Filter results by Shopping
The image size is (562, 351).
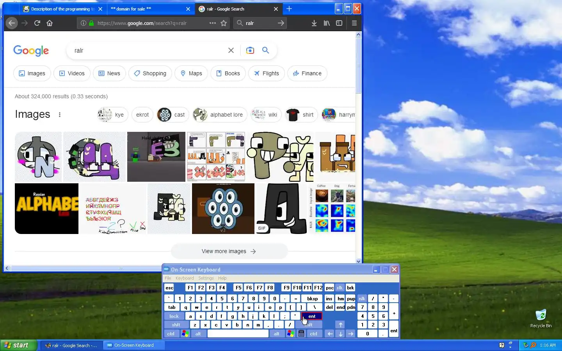point(150,73)
